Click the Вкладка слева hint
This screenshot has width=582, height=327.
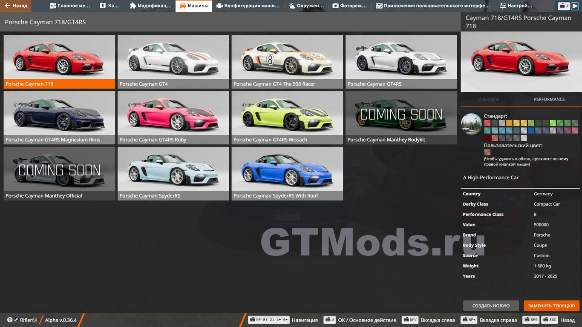pyautogui.click(x=438, y=320)
